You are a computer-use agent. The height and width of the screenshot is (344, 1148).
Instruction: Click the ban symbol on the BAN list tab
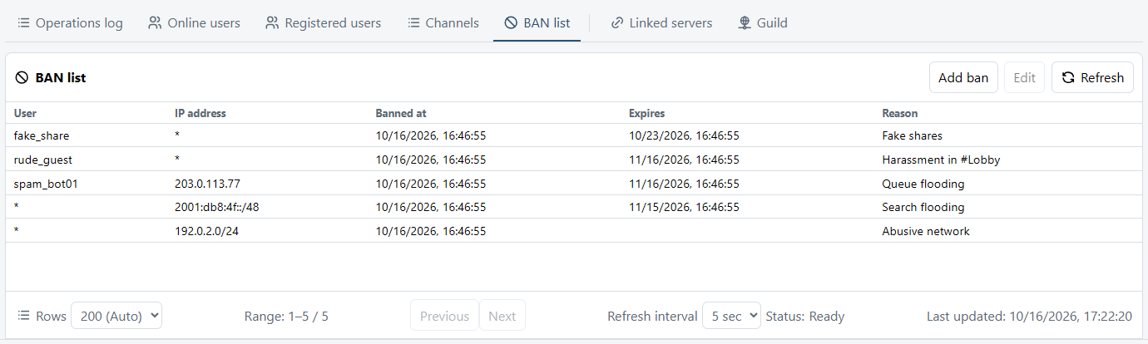[x=511, y=23]
